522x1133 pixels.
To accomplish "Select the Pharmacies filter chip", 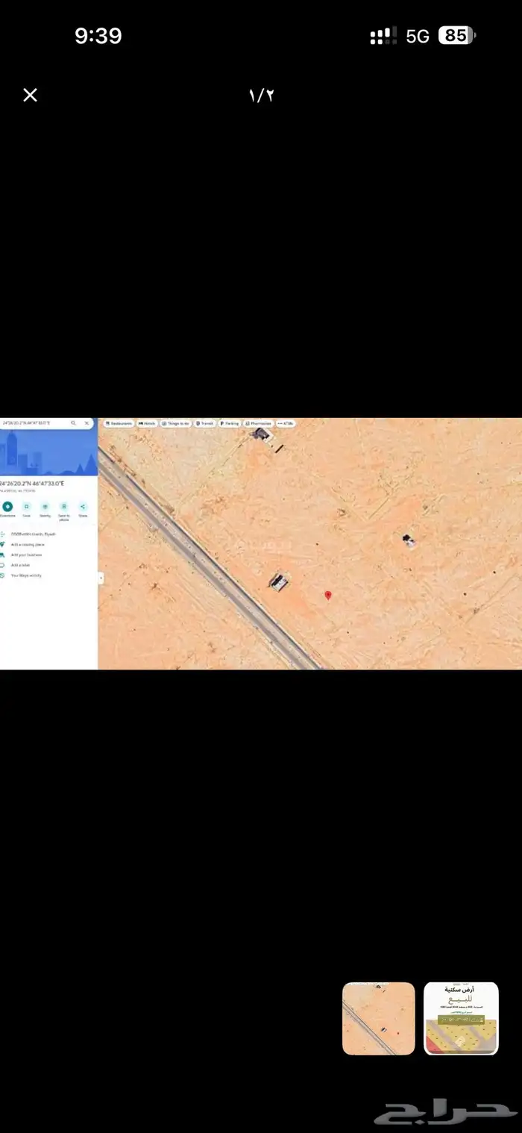I will click(x=258, y=423).
